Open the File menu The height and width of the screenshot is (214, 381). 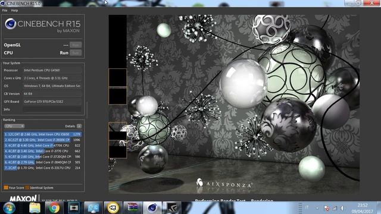pos(5,11)
